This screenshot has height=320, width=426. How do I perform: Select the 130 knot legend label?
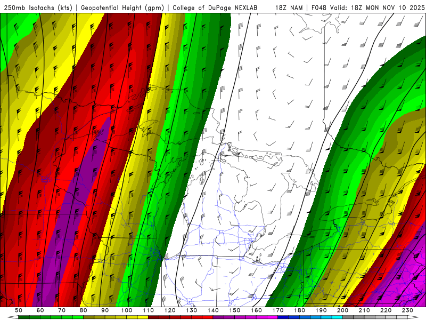click(192, 310)
